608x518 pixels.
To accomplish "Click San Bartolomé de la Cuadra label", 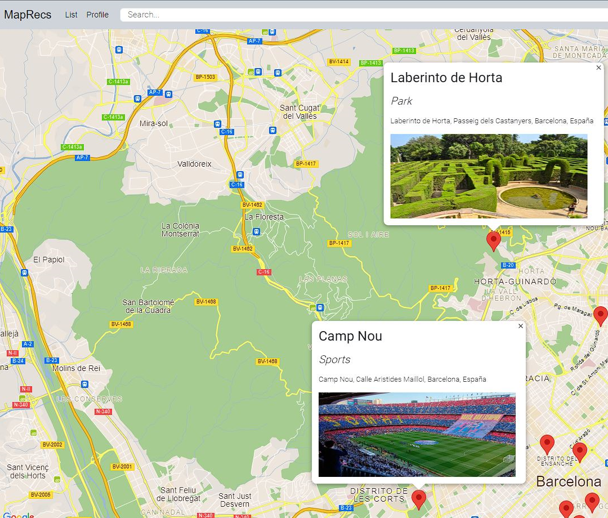I will click(x=148, y=306).
